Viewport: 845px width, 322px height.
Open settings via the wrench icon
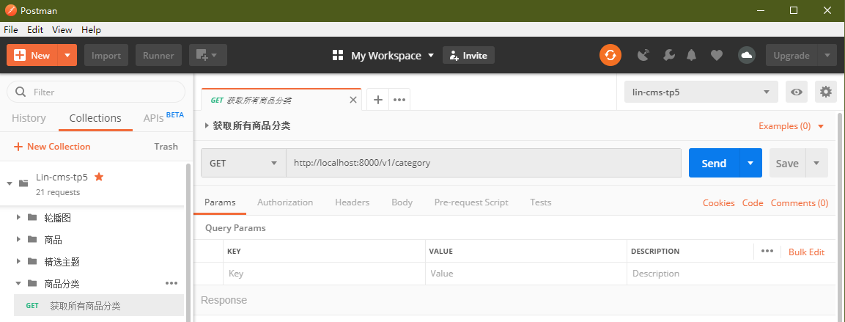coord(668,55)
